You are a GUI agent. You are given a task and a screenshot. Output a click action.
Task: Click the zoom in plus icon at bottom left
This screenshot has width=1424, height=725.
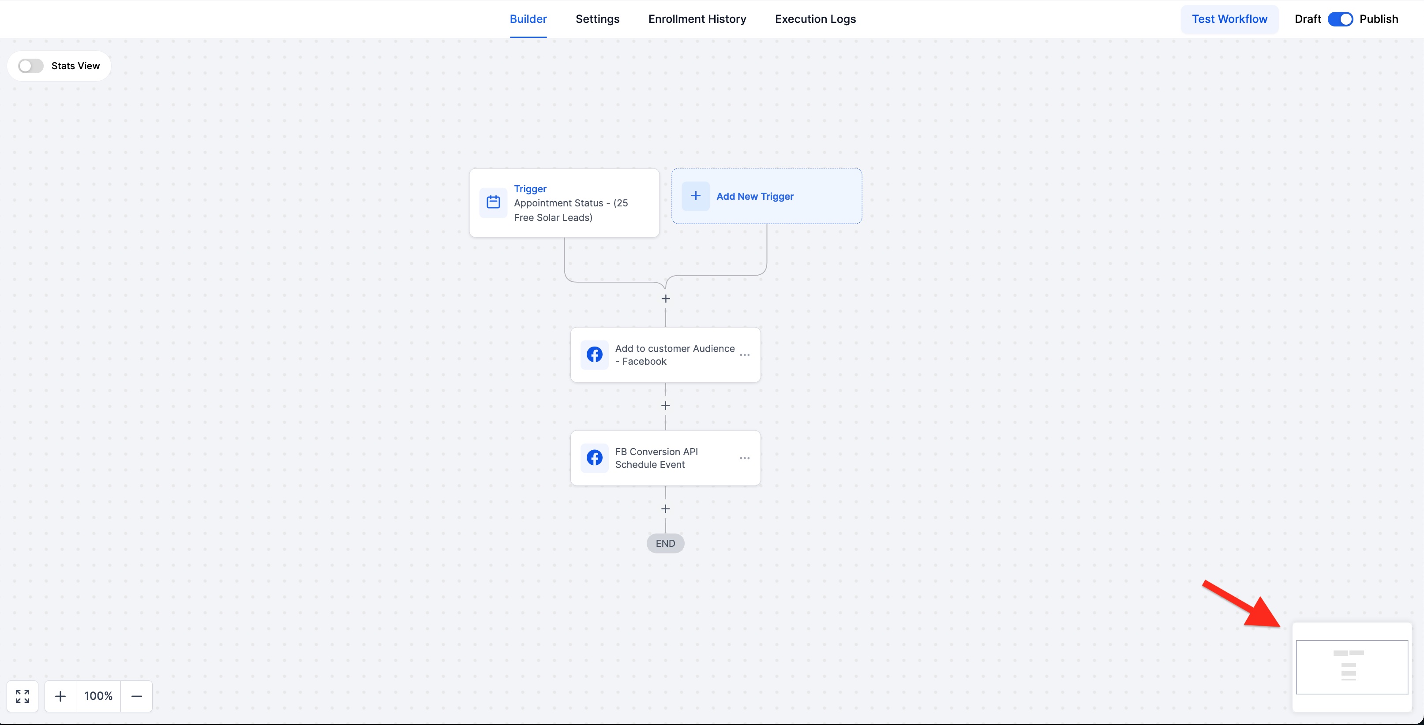pyautogui.click(x=60, y=696)
